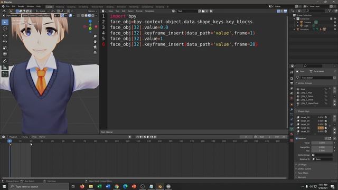Click the shape key Max value field
The image size is (338, 190).
[x=322, y=150]
